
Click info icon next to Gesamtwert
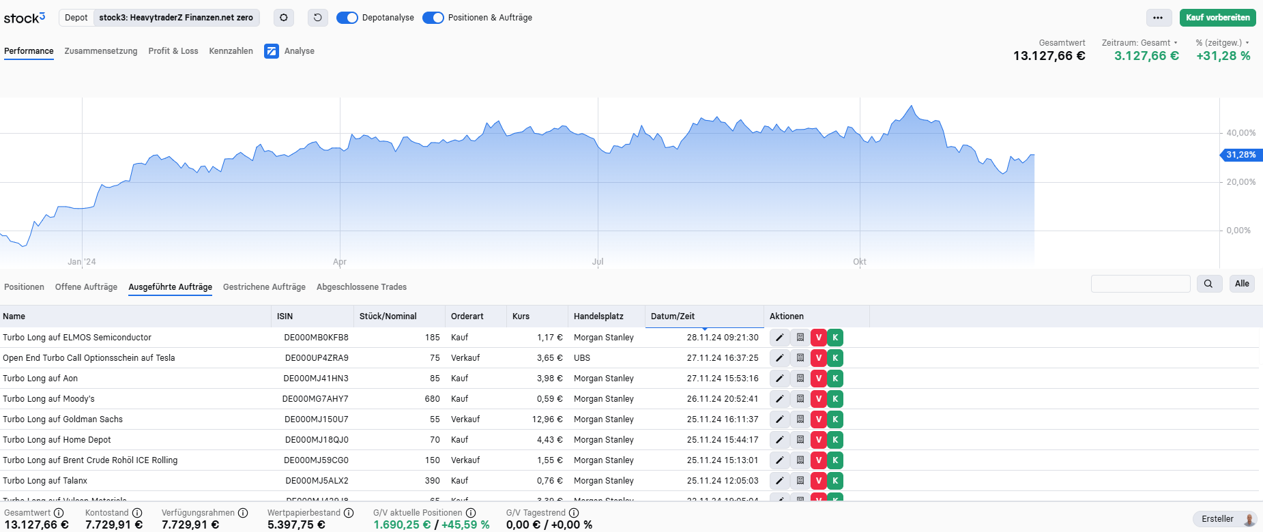[x=59, y=513]
